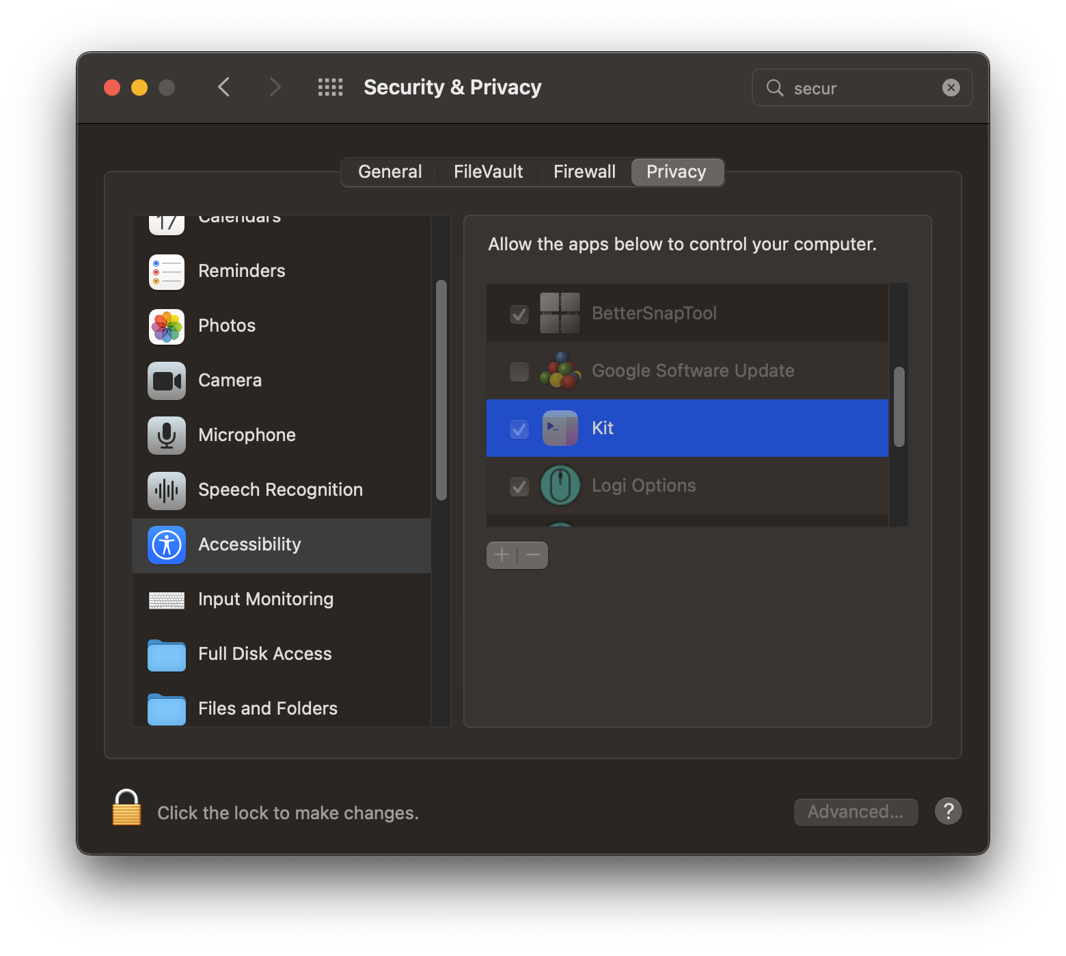Click the Microphone icon

[167, 436]
